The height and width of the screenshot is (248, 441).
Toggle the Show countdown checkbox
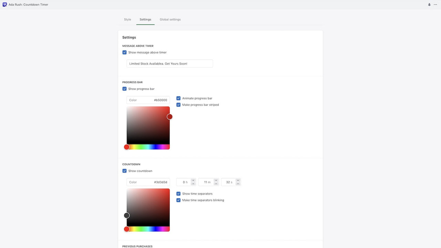coord(124,170)
